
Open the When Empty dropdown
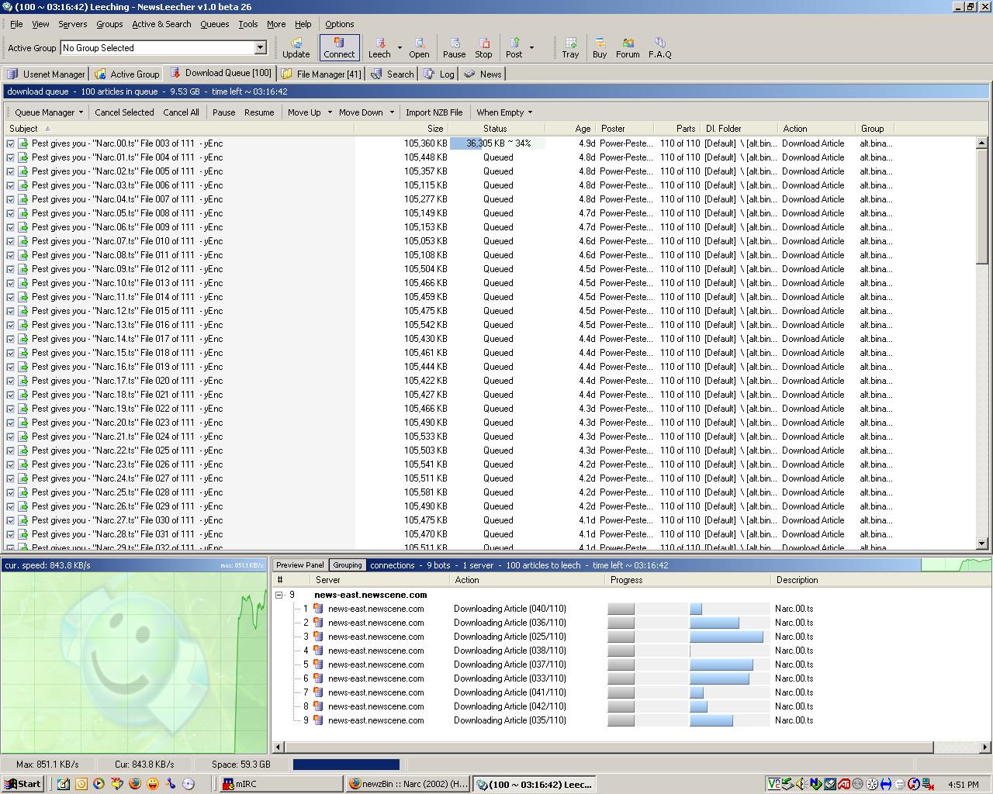tap(504, 112)
